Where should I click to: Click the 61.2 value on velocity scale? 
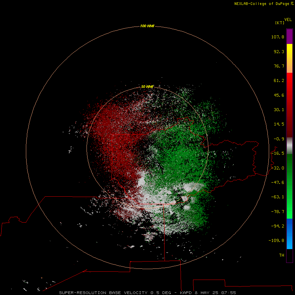tap(279, 81)
